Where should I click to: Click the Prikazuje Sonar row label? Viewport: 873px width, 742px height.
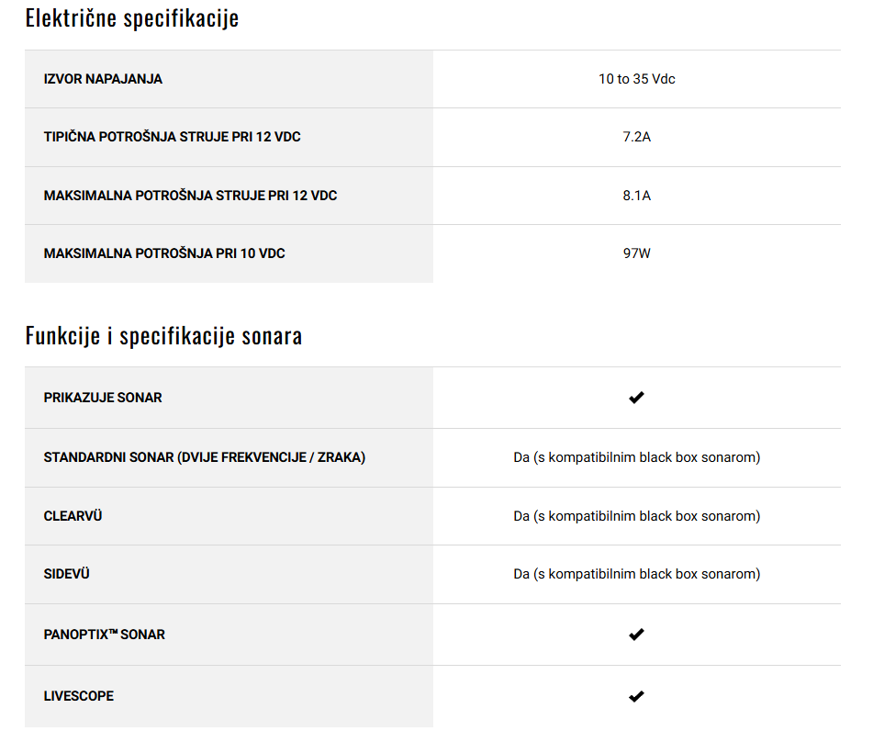[x=103, y=398]
